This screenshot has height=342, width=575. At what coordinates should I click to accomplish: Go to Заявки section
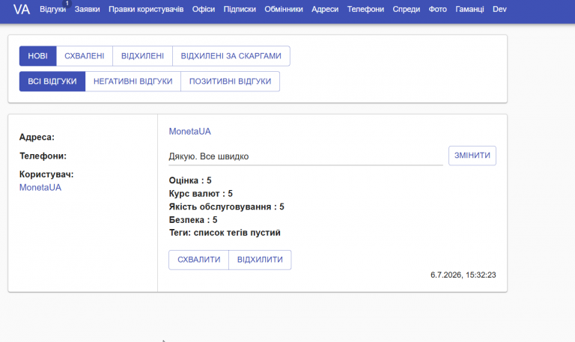coord(87,9)
